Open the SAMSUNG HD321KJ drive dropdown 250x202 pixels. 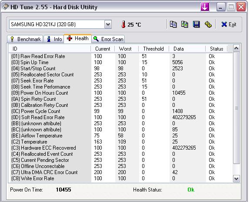point(108,24)
